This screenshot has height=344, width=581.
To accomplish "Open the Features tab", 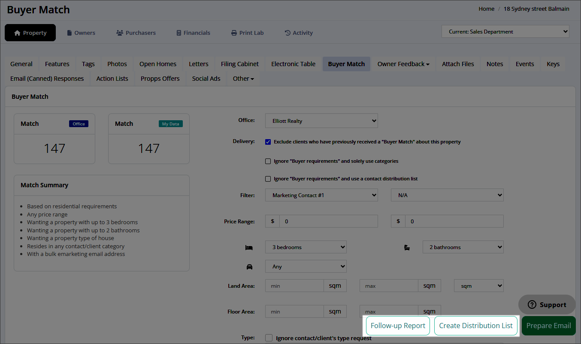I will click(x=57, y=64).
